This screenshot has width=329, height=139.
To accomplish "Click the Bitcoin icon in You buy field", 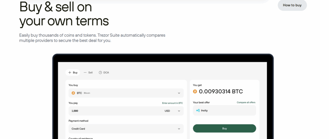I will click(73, 93).
